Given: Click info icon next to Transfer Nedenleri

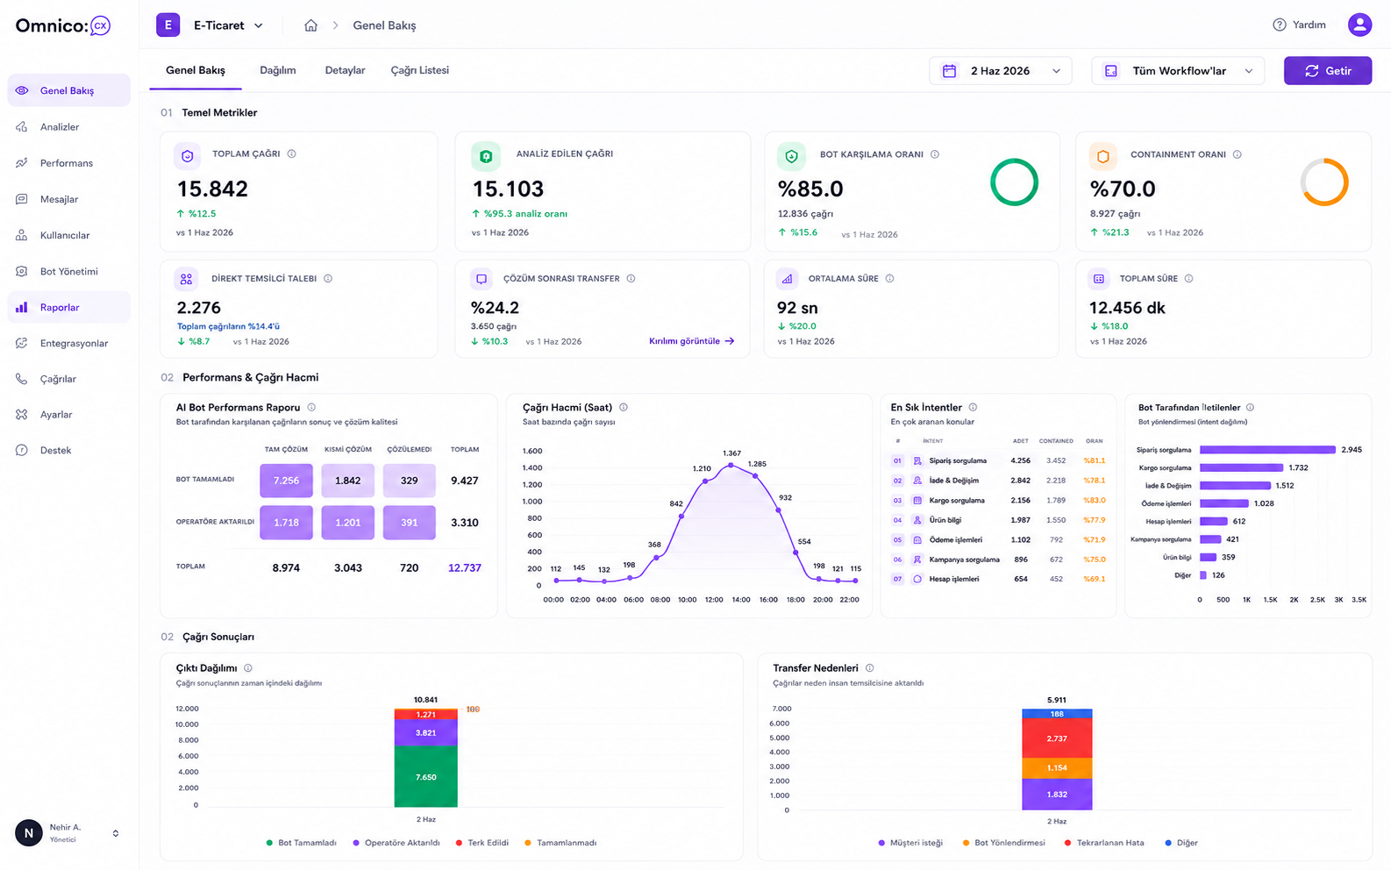Looking at the screenshot, I should pos(870,667).
